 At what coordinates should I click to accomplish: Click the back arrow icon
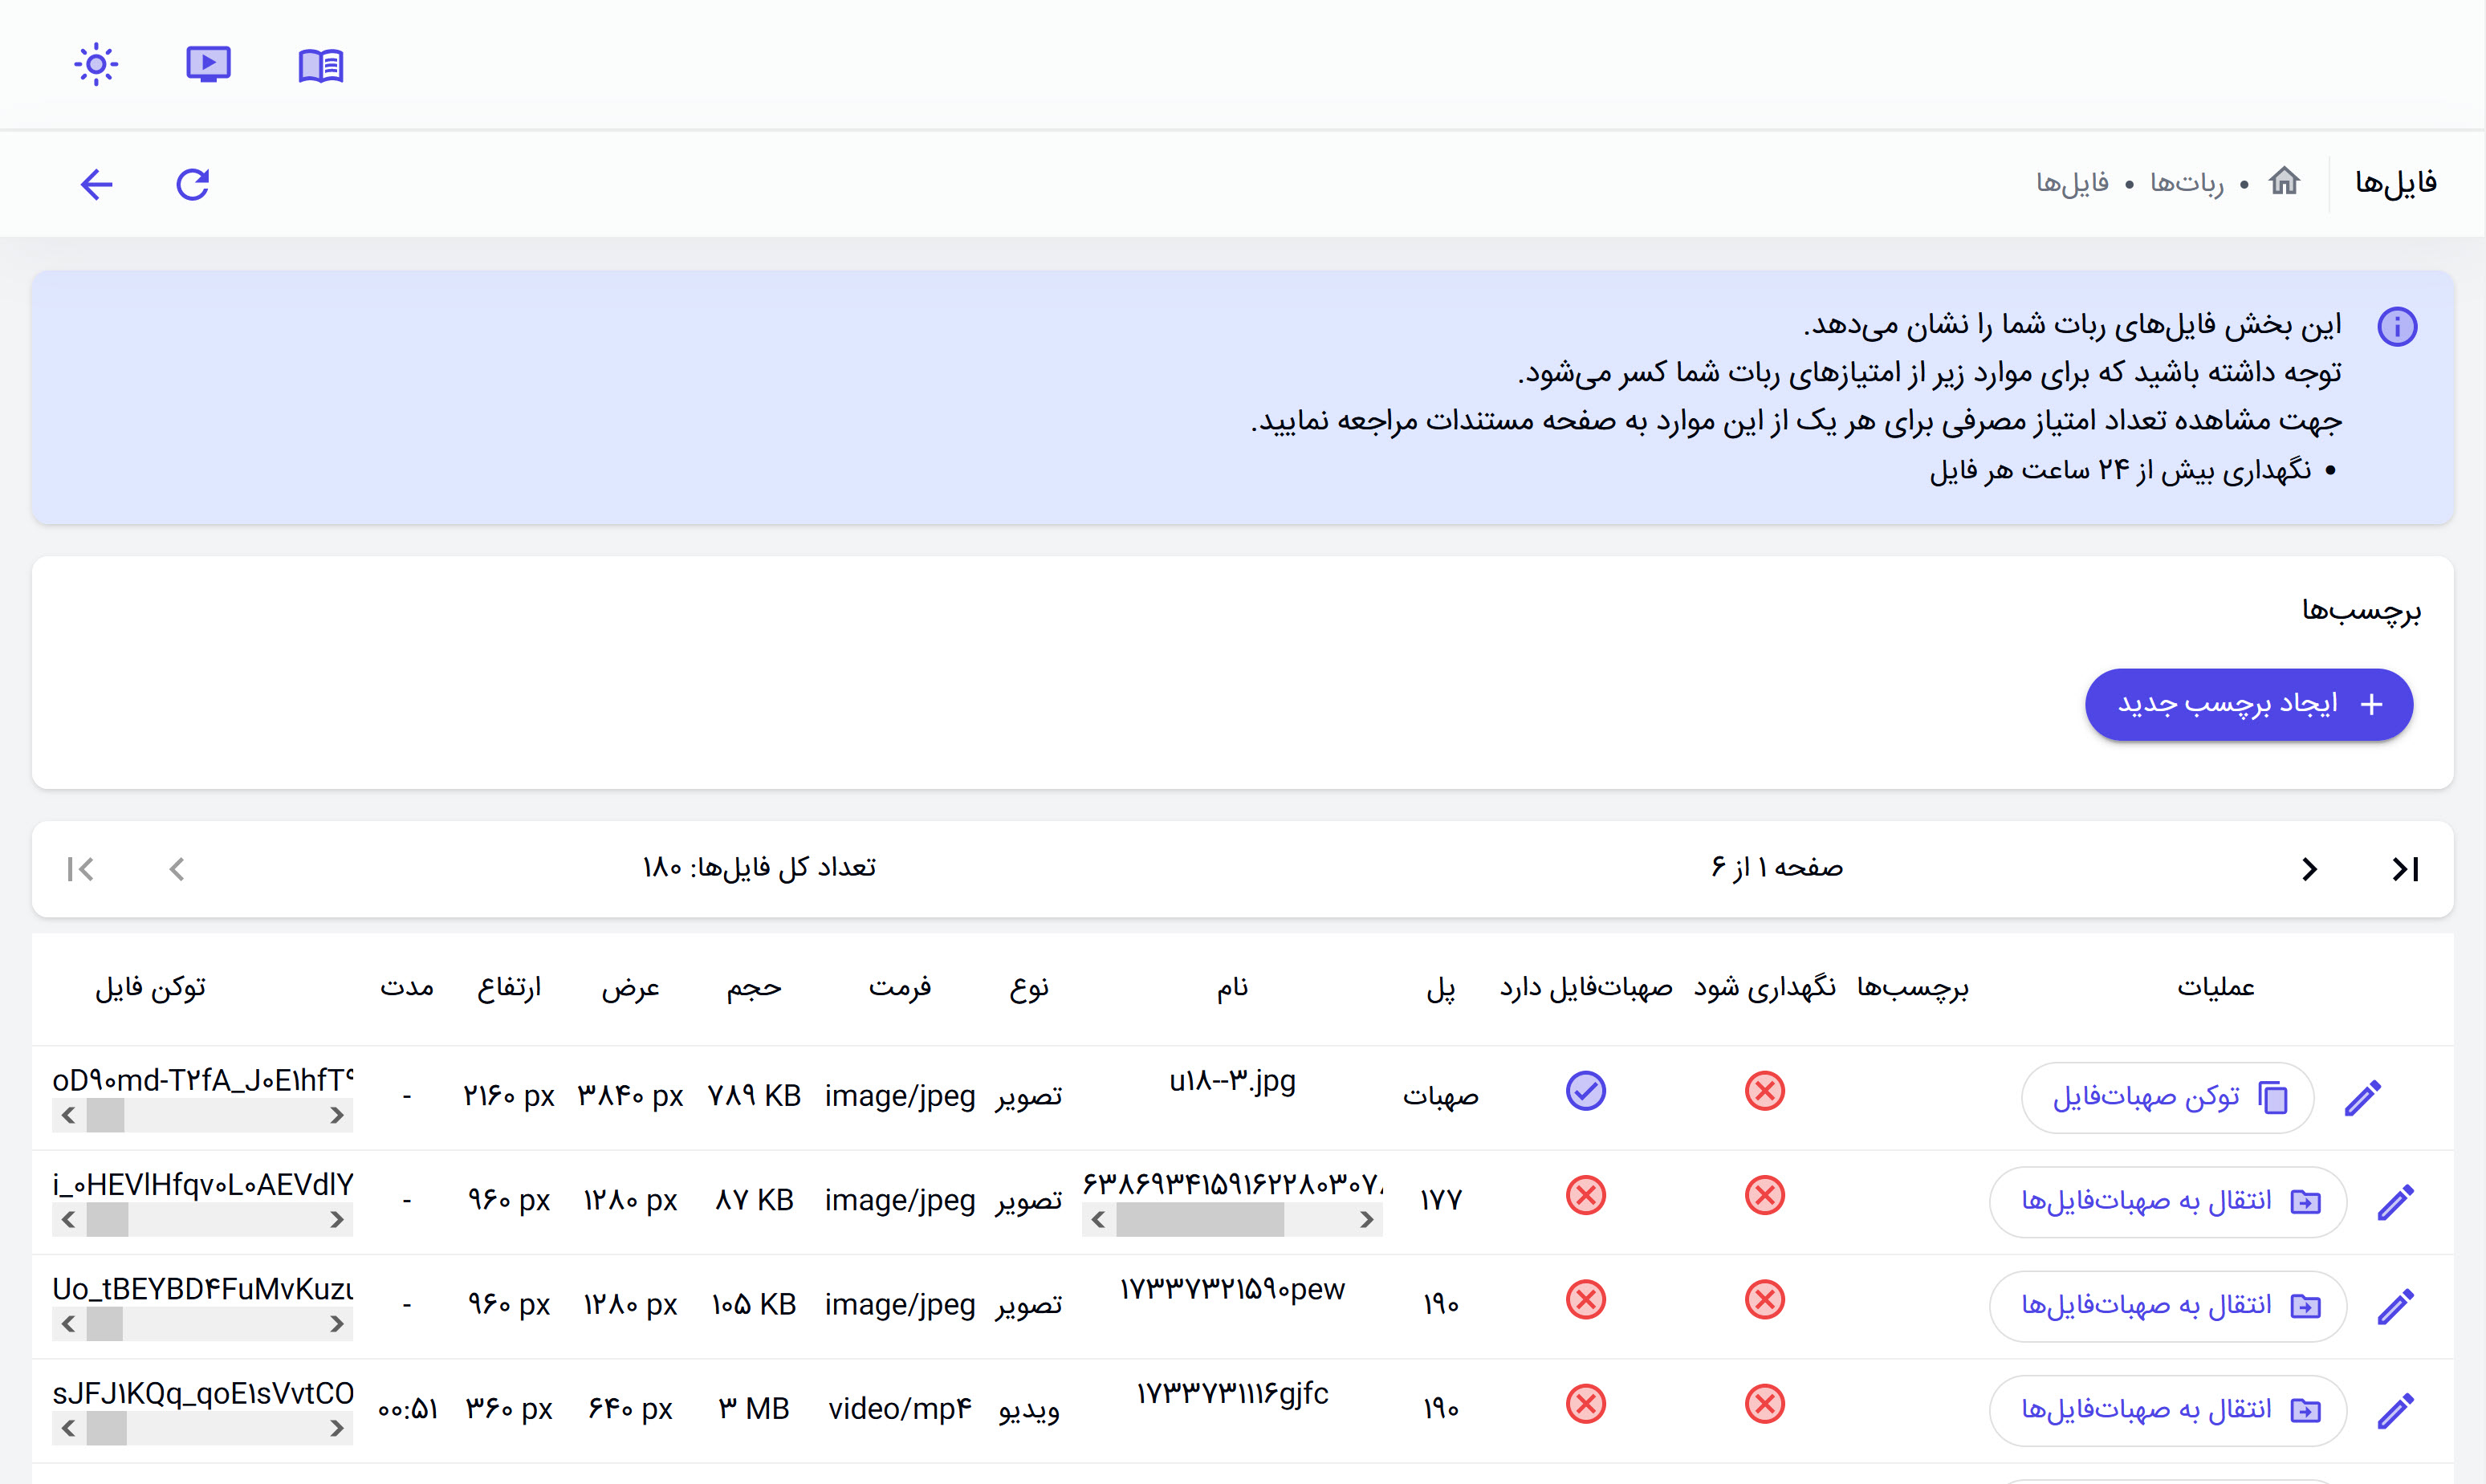[97, 184]
